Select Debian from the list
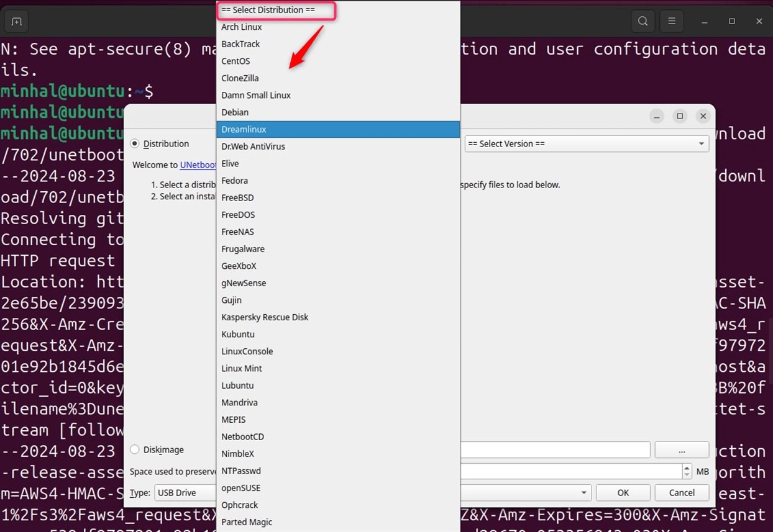 coord(338,112)
